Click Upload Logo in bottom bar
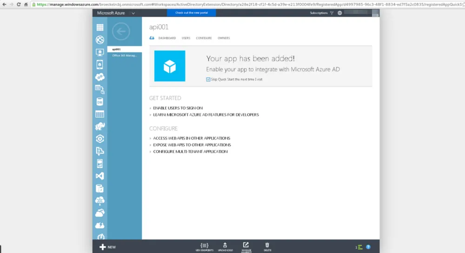This screenshot has height=253, width=465. pyautogui.click(x=226, y=247)
